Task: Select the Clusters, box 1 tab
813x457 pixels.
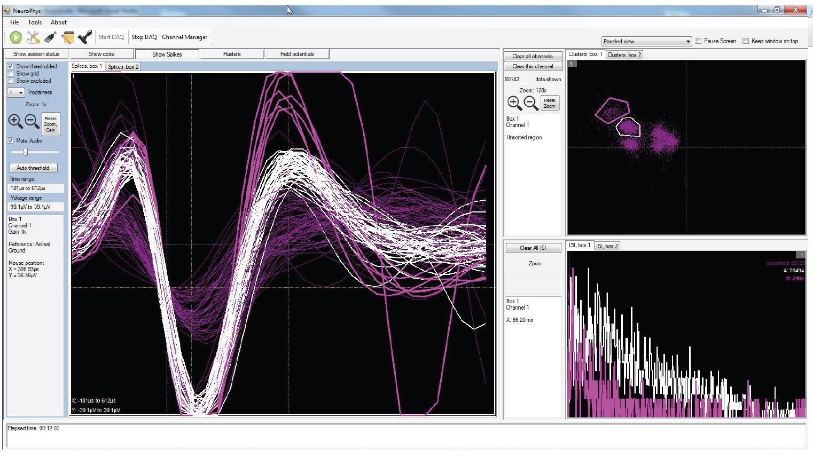Action: pyautogui.click(x=585, y=54)
